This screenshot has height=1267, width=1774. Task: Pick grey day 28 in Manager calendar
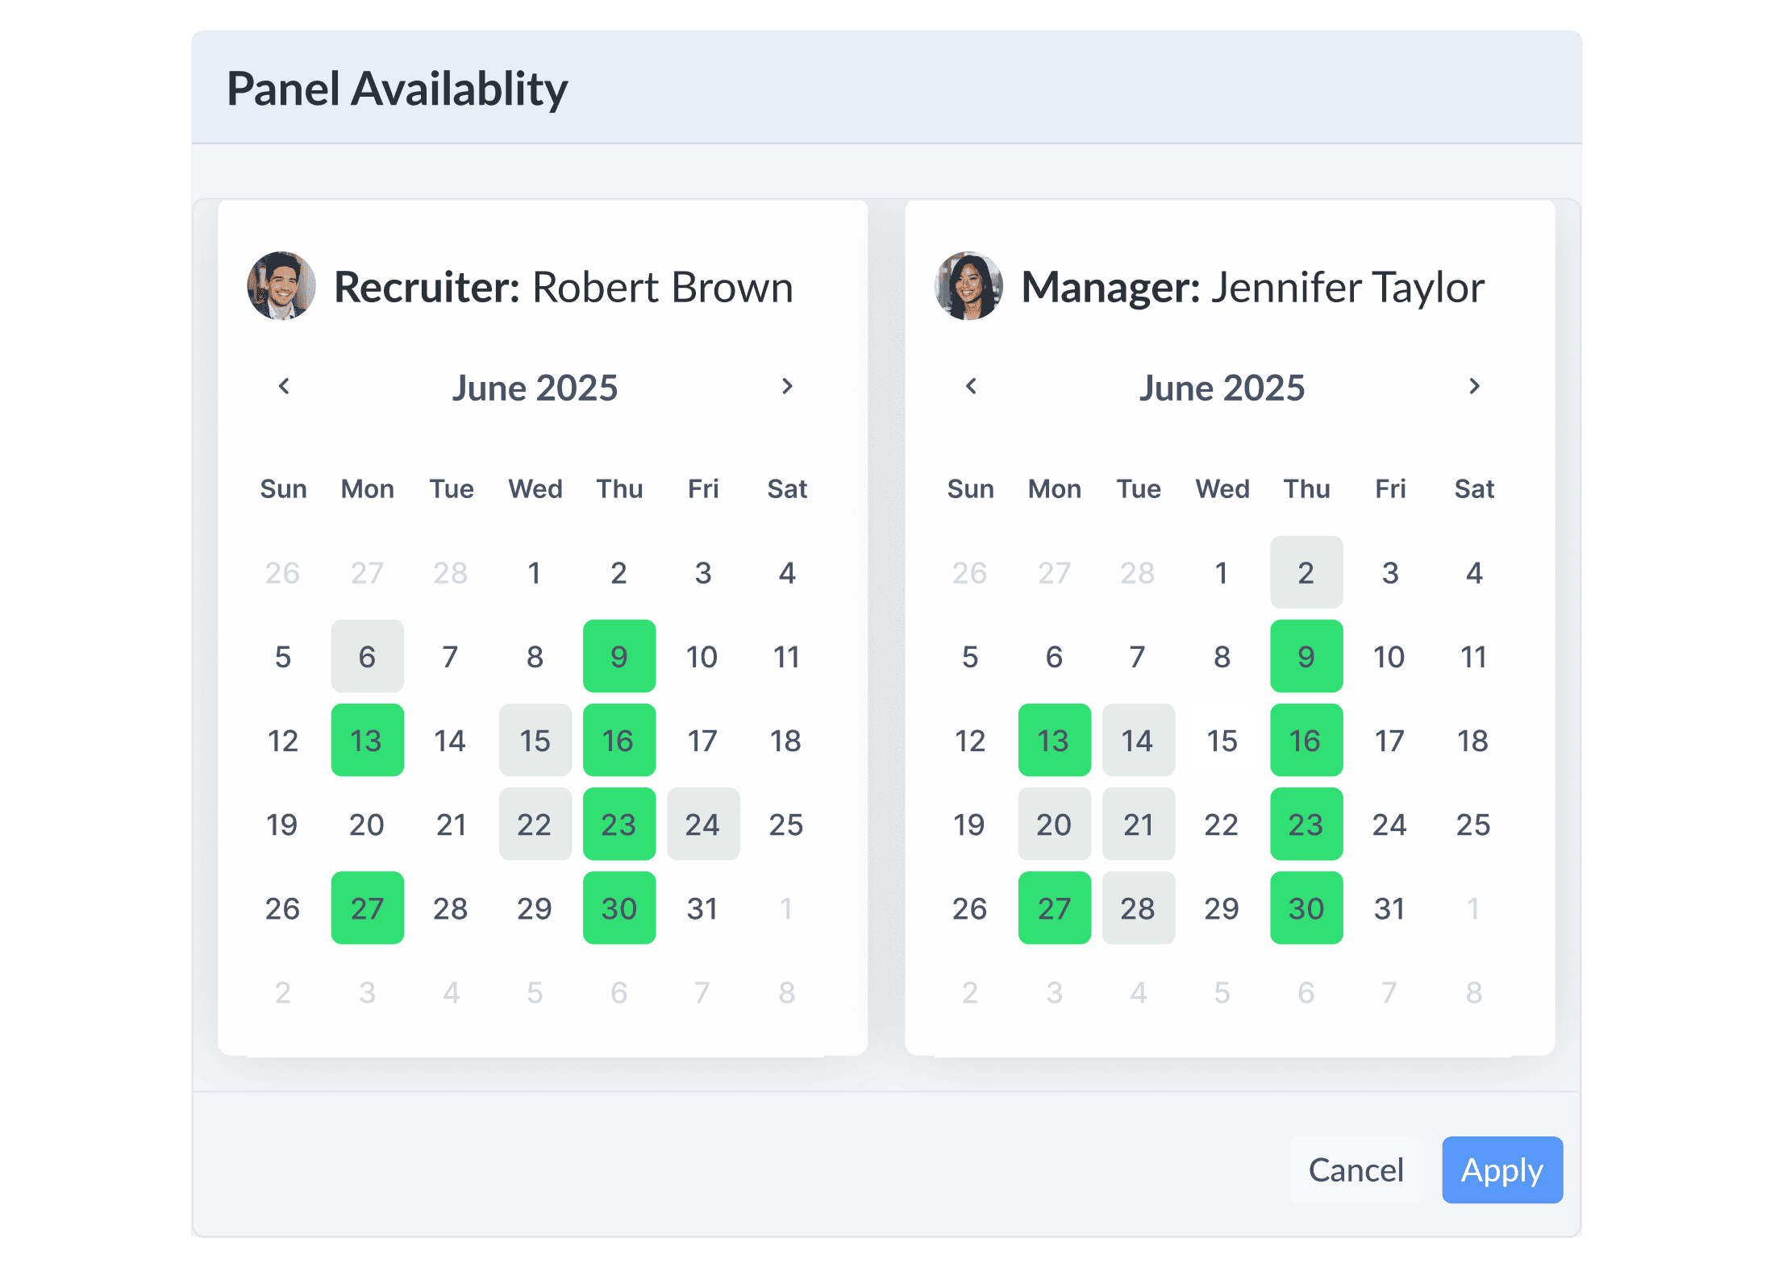(1139, 908)
